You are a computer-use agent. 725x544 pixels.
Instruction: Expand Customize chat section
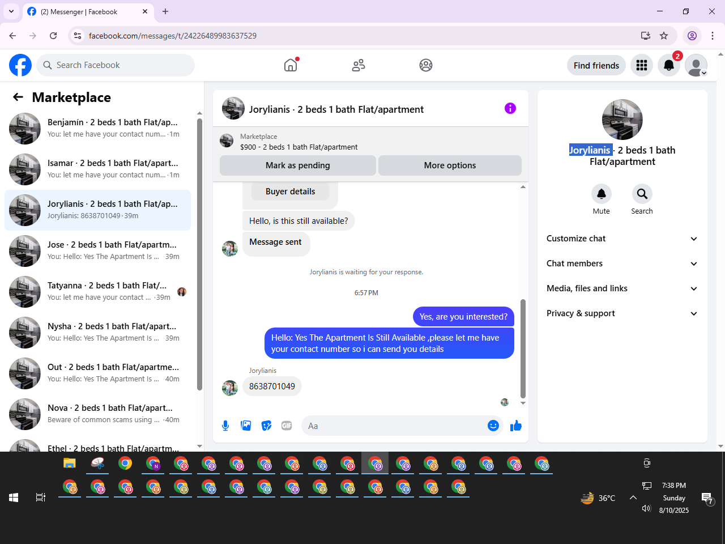(x=622, y=239)
